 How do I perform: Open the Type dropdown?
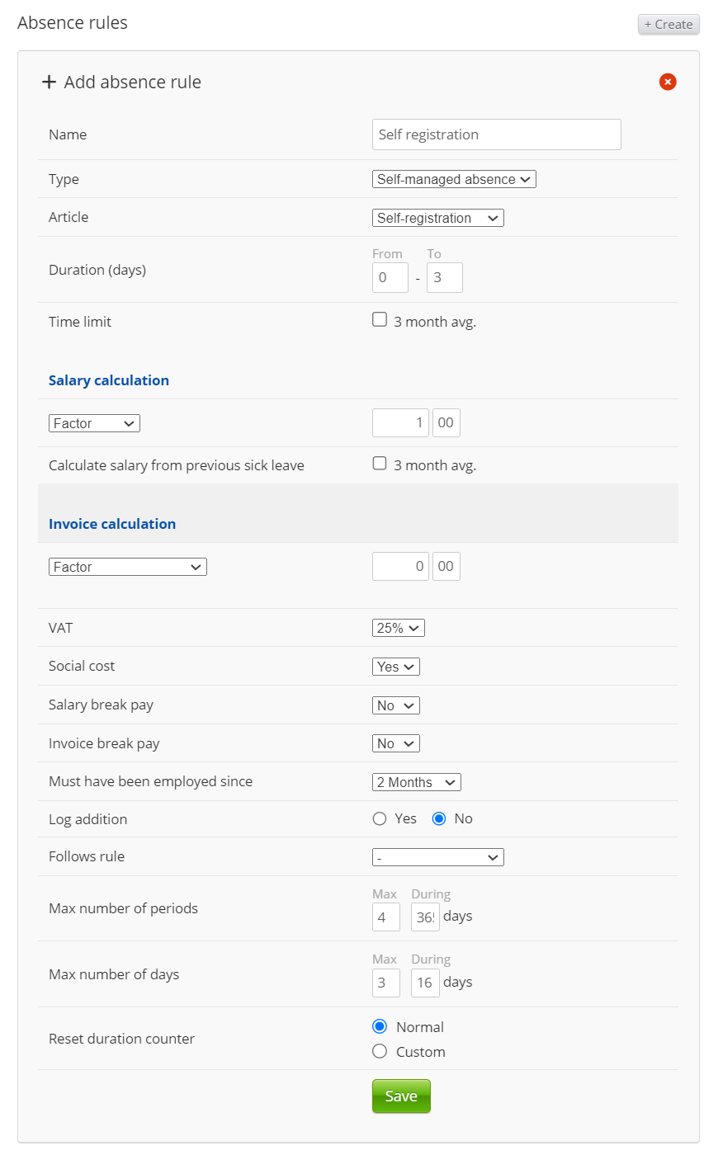[454, 179]
